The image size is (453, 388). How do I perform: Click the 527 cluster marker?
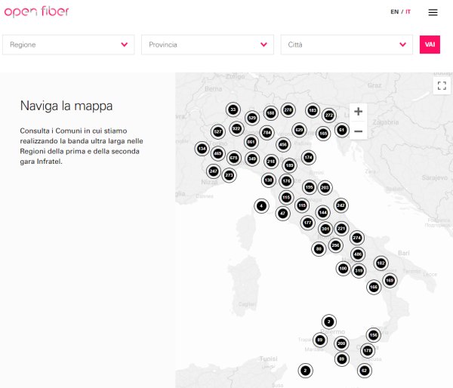click(217, 131)
